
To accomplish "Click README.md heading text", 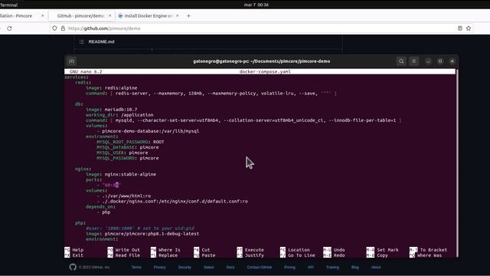I will pos(101,41).
